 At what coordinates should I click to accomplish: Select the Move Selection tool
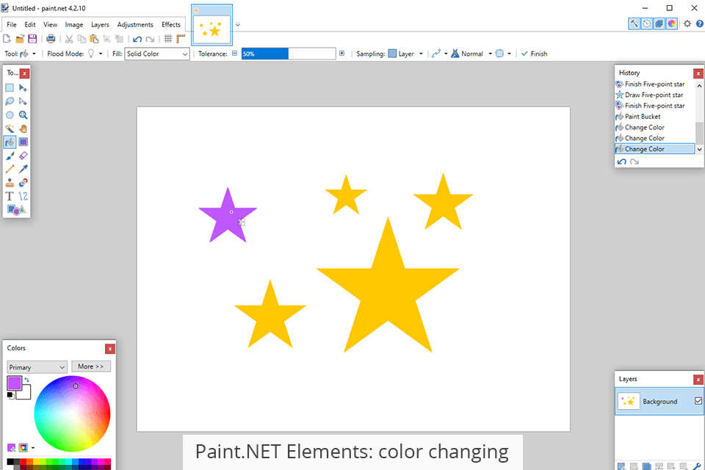click(x=23, y=101)
